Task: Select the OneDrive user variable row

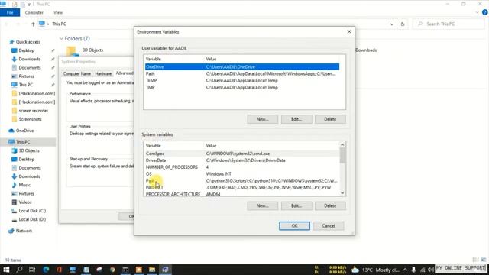Action: coord(242,66)
